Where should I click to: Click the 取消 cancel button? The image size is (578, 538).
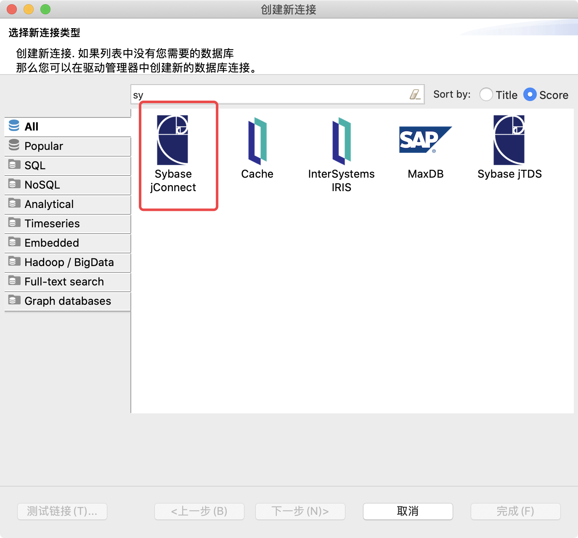point(407,511)
